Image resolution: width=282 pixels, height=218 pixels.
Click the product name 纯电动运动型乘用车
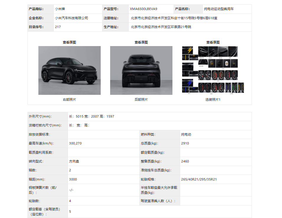(x=219, y=9)
